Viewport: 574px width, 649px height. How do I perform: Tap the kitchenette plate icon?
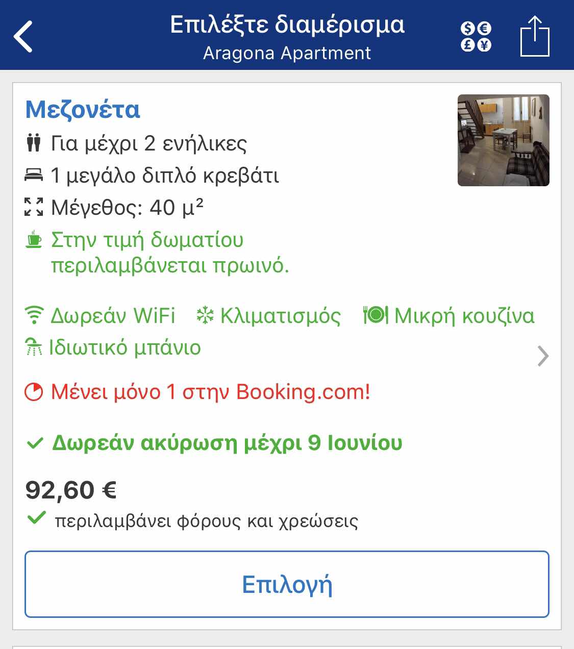(x=376, y=315)
